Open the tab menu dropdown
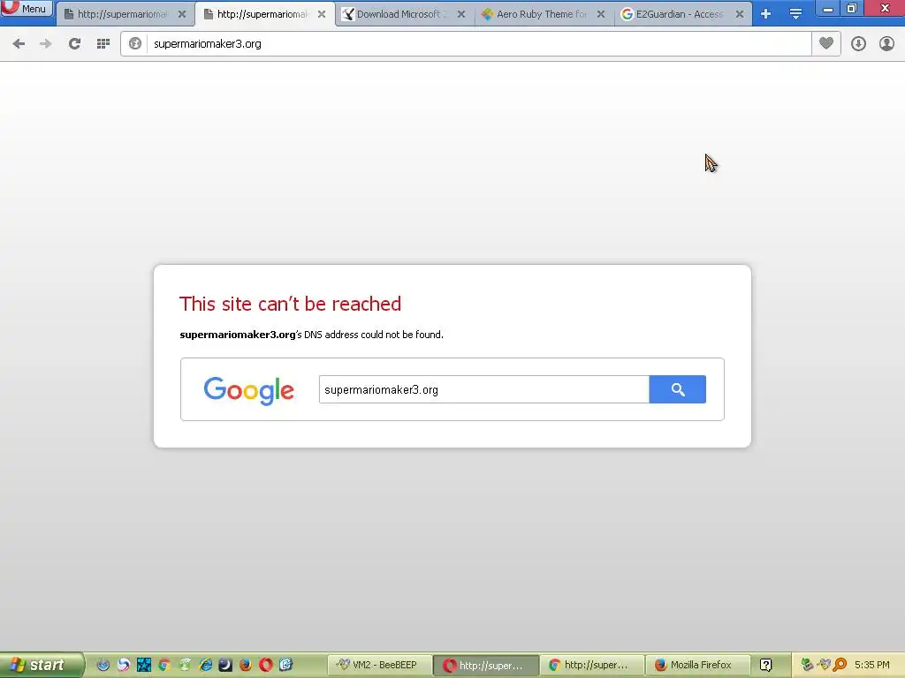The image size is (905, 678). (x=795, y=14)
